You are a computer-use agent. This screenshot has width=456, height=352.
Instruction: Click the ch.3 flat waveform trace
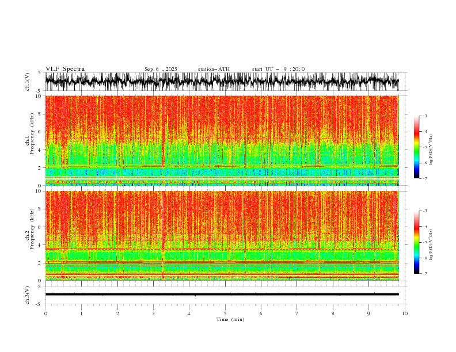click(x=222, y=294)
